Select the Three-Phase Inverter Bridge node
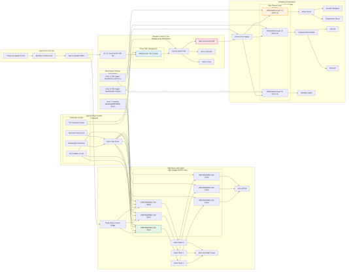The height and width of the screenshot is (272, 349). pos(113,224)
